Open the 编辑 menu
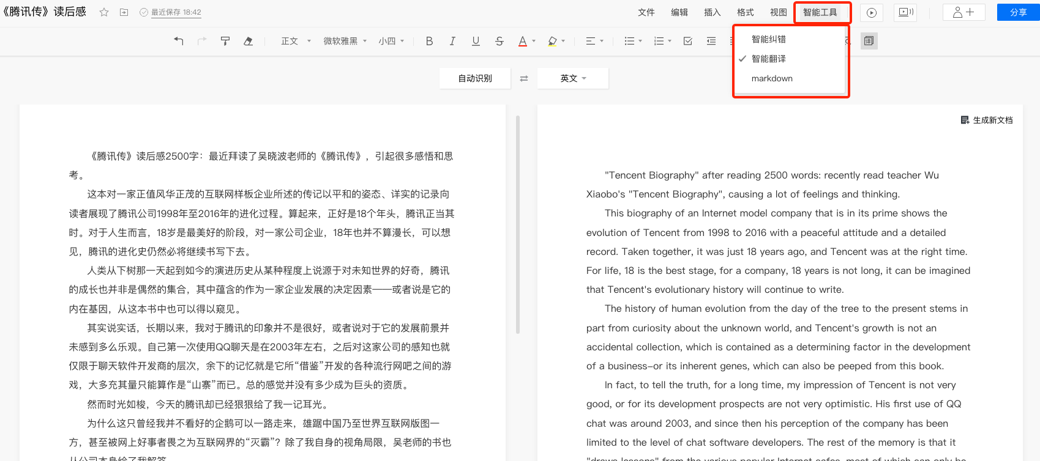Viewport: 1040px width, 461px height. coord(679,12)
